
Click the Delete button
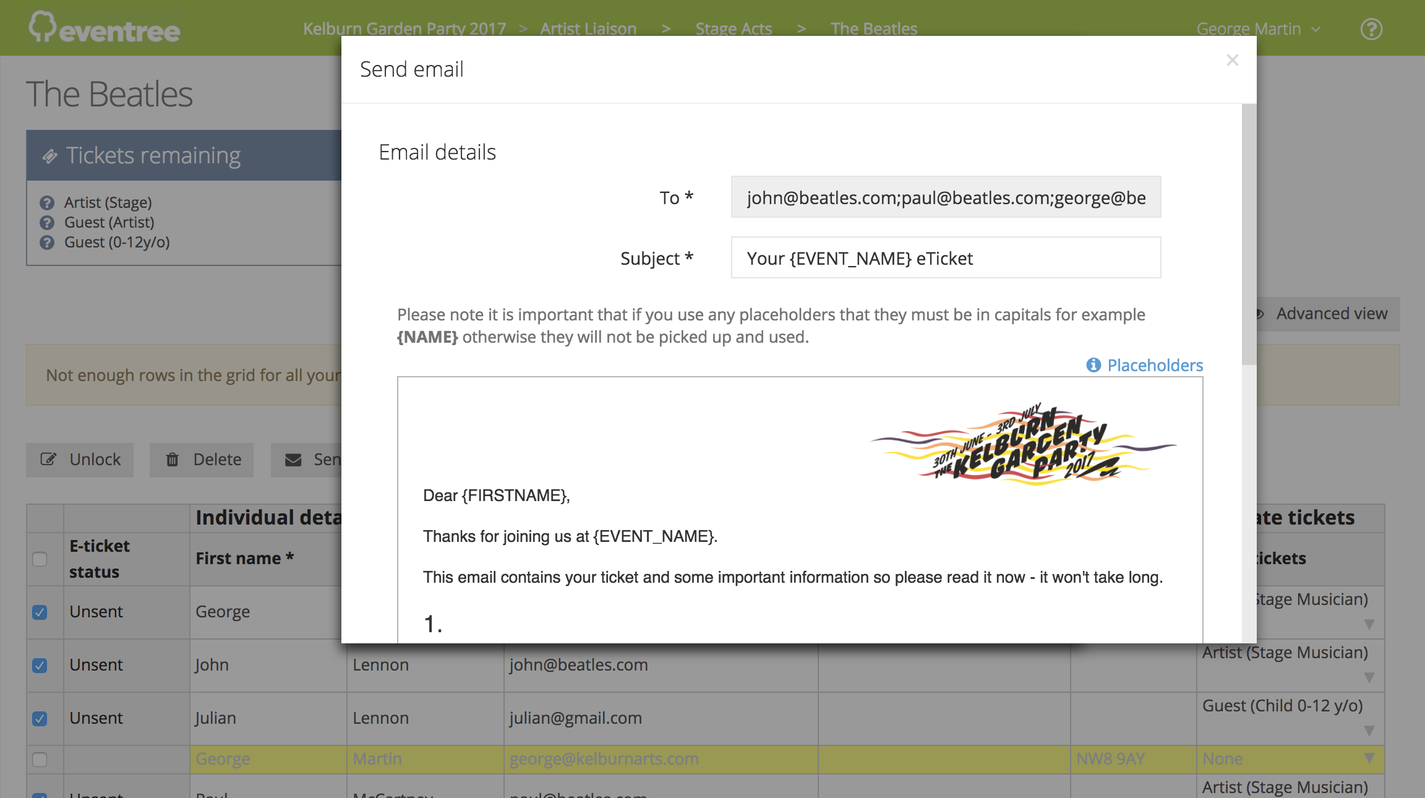202,460
